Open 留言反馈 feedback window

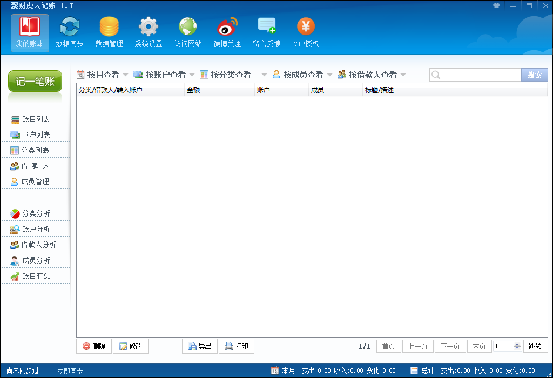(x=266, y=31)
